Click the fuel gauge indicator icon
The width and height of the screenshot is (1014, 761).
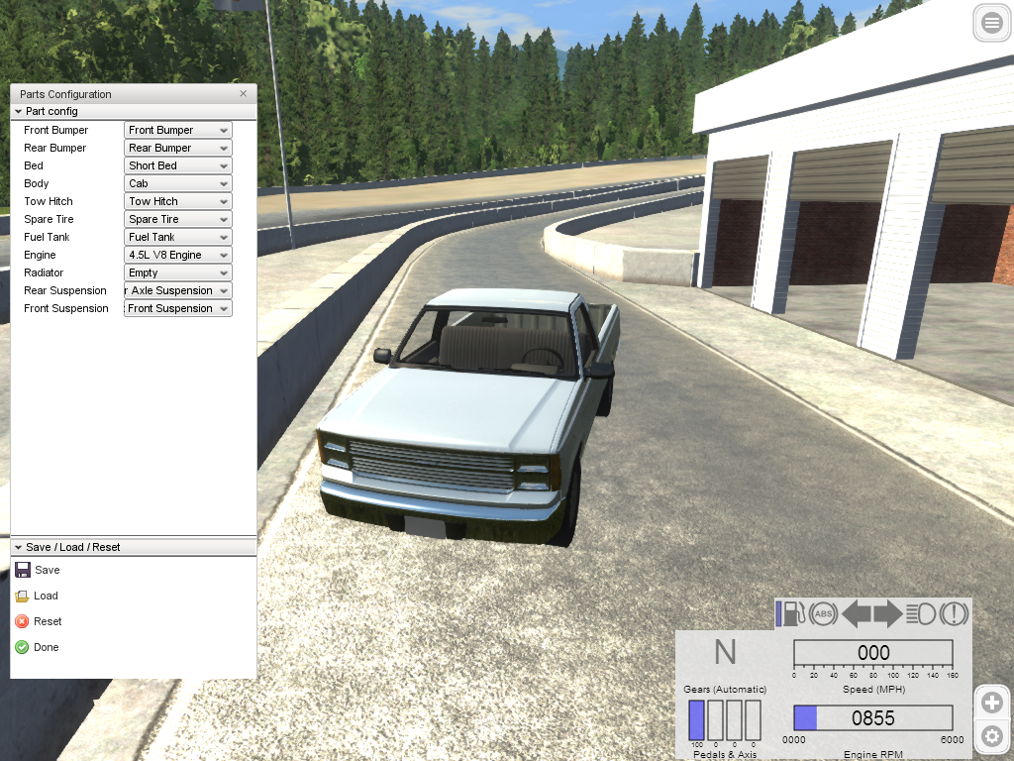click(791, 613)
